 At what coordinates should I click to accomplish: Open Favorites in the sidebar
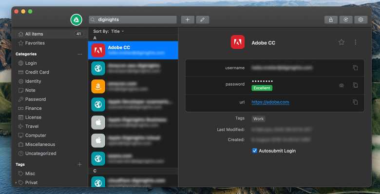pos(50,43)
